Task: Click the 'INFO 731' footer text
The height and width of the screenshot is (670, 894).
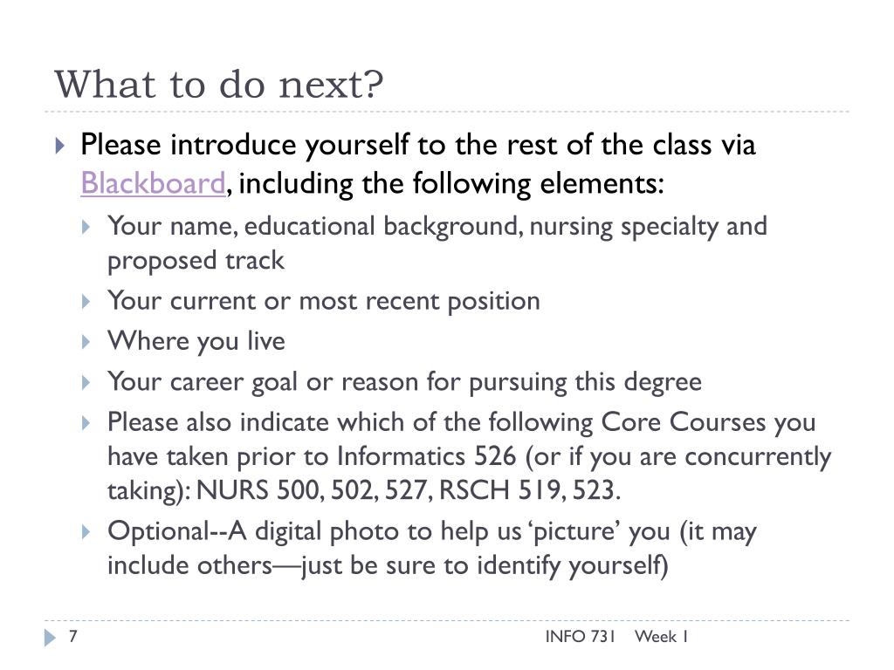Action: coord(581,636)
